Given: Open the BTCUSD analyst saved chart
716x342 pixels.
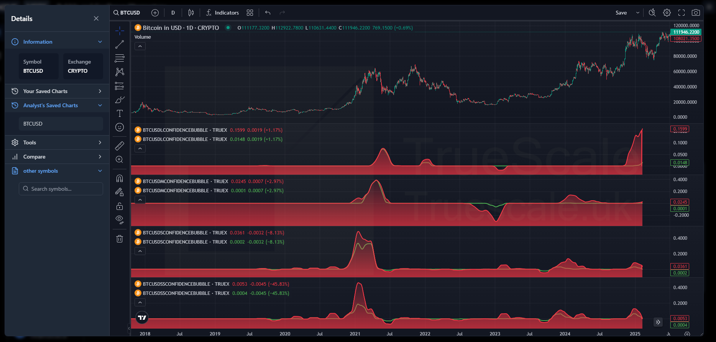Looking at the screenshot, I should [x=61, y=124].
